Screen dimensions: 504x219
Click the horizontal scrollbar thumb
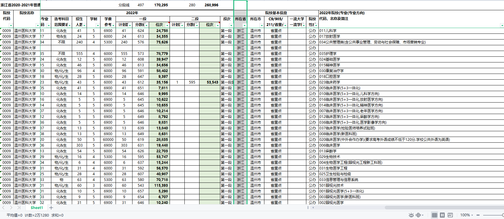pyautogui.click(x=444, y=208)
